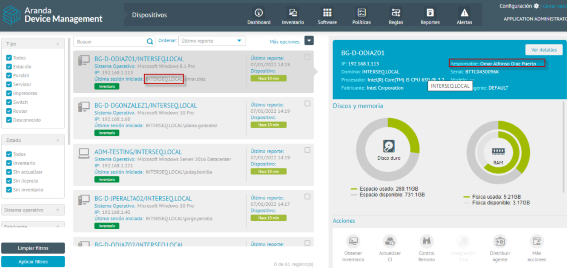Open the Más acciones icon

(536, 241)
